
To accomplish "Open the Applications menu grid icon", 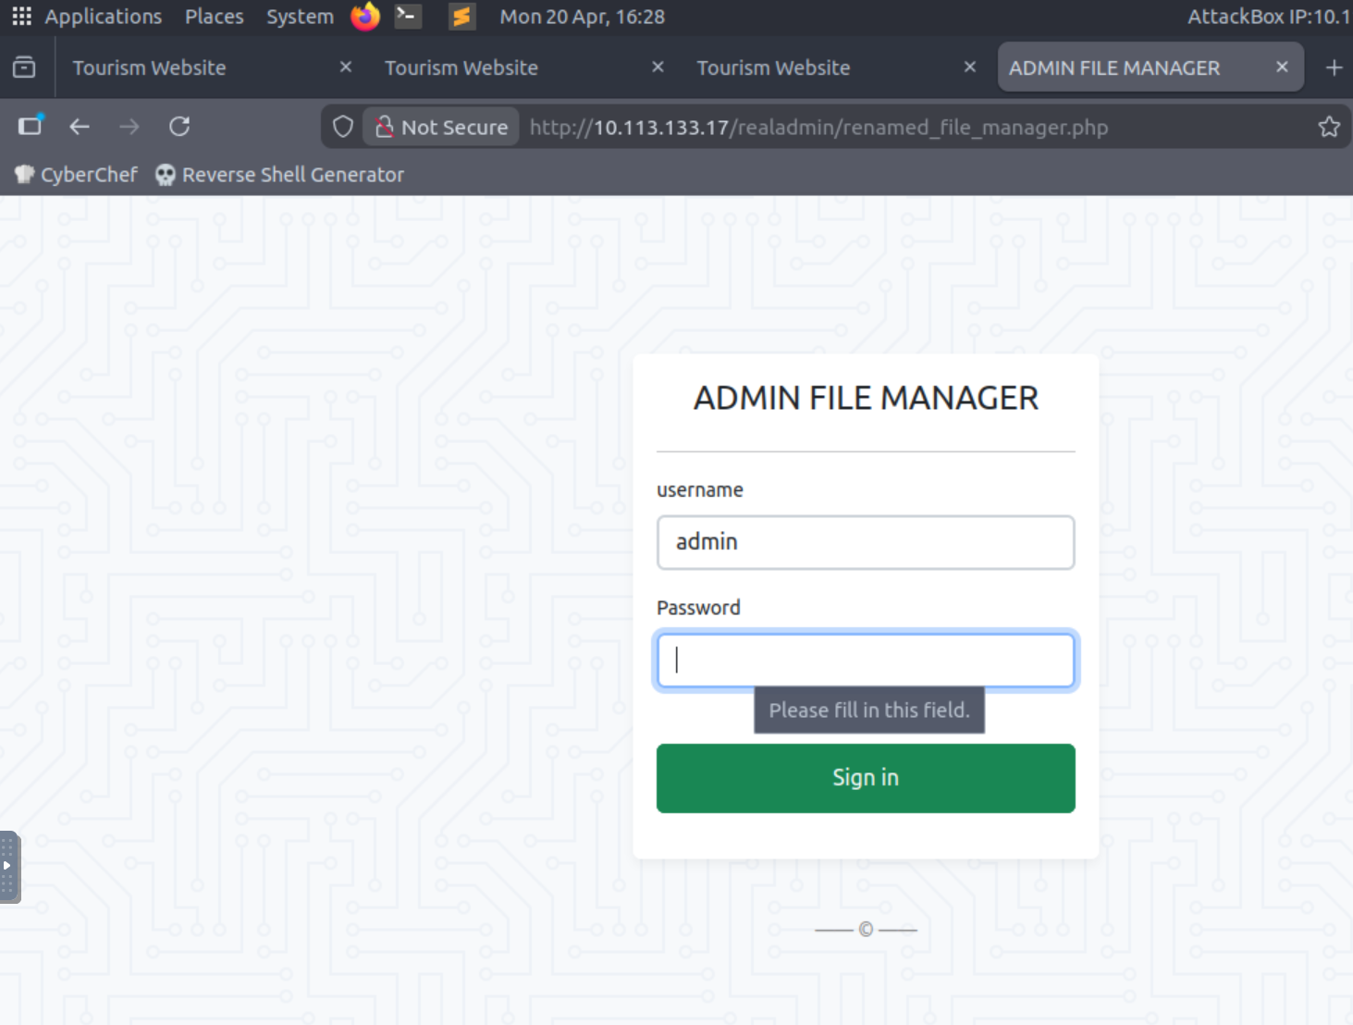I will click(22, 17).
